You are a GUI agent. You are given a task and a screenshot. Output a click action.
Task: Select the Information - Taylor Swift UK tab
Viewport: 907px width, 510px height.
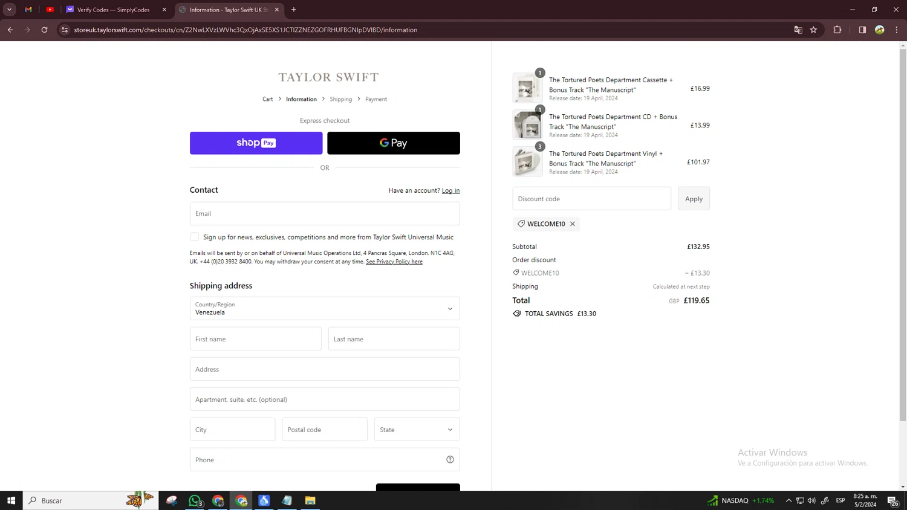click(x=229, y=10)
